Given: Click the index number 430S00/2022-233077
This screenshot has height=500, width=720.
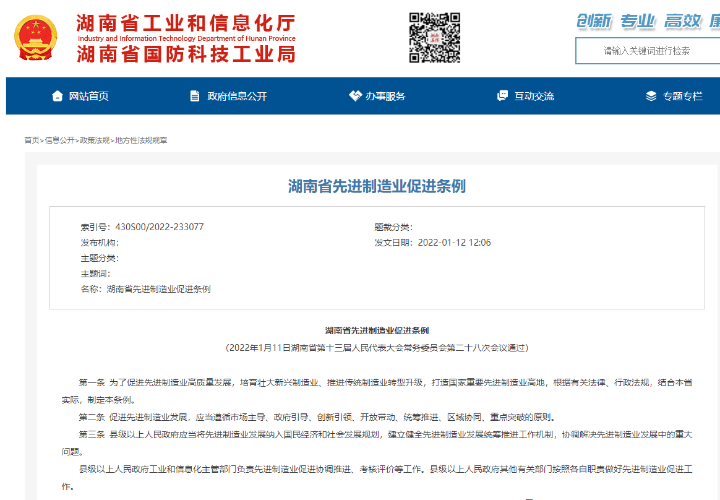Looking at the screenshot, I should click(160, 227).
